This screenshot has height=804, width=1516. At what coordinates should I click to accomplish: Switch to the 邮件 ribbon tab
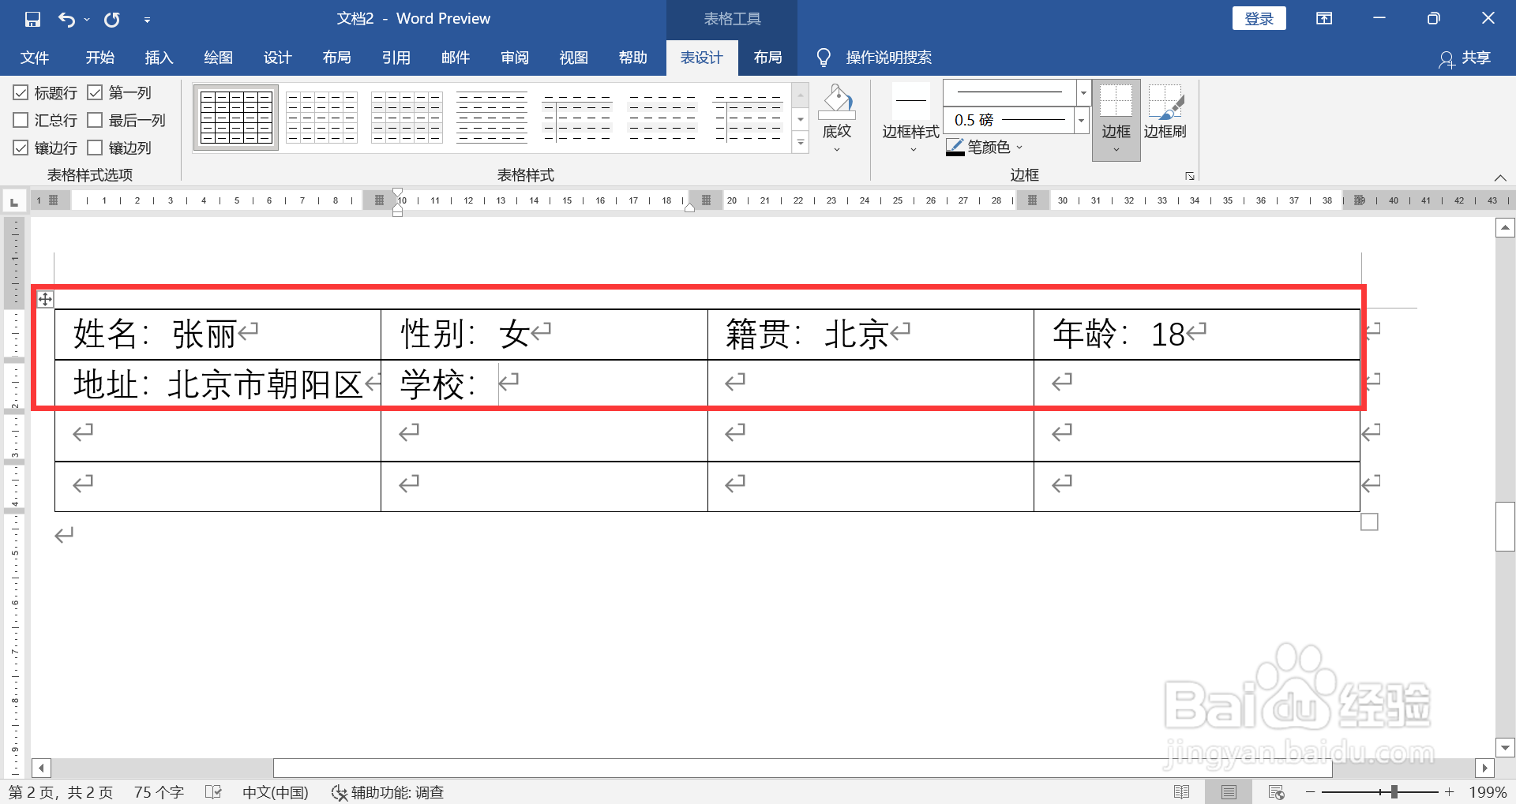click(456, 58)
